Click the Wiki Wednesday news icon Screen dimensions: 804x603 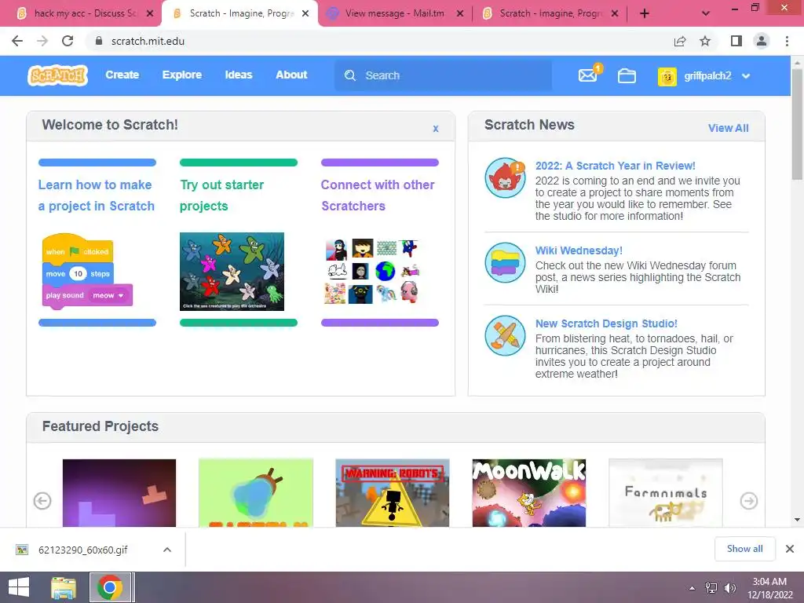tap(505, 262)
